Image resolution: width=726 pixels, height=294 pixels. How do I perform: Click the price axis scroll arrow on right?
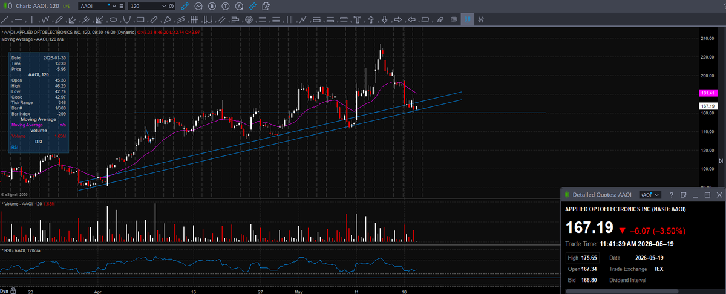click(721, 160)
